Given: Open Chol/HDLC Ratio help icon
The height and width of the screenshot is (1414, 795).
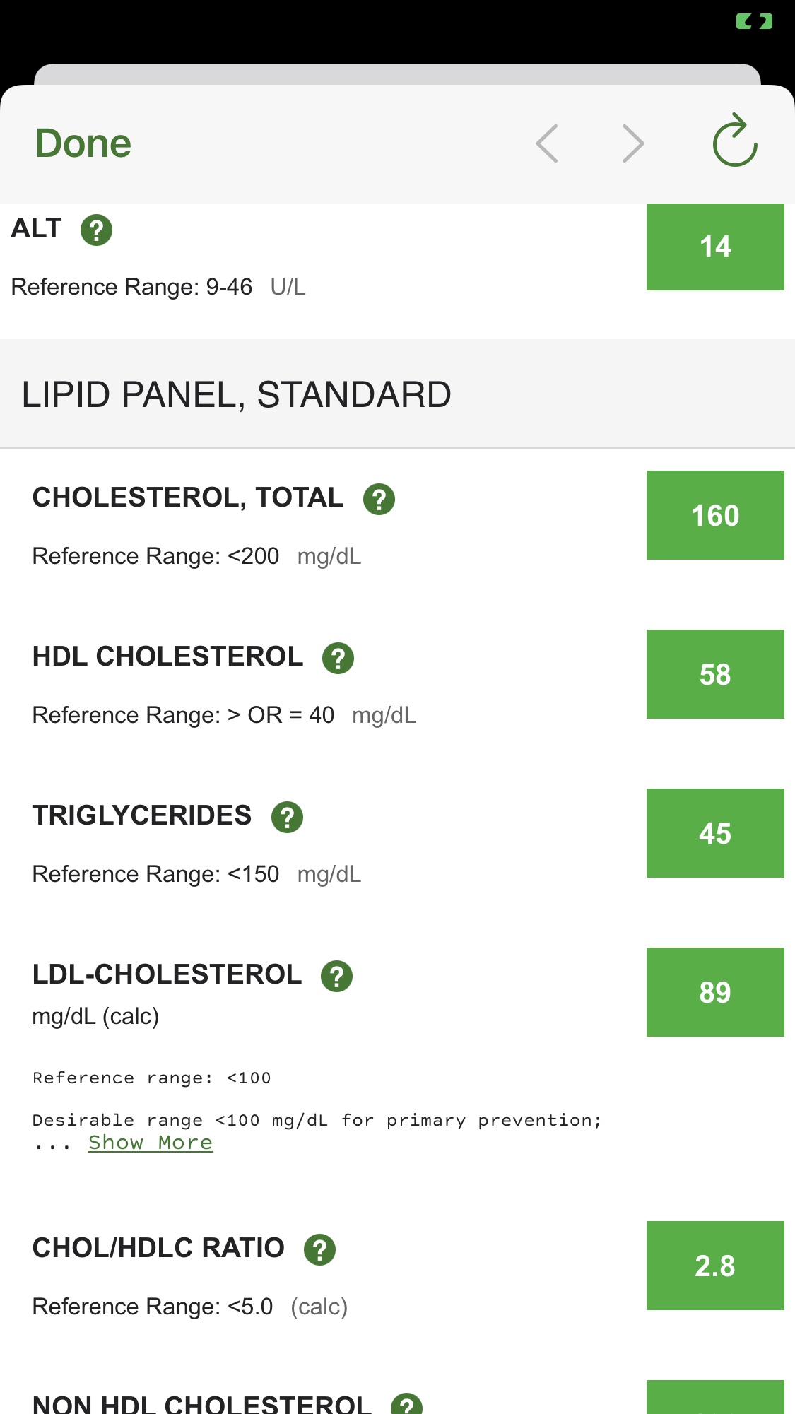Looking at the screenshot, I should point(319,1250).
